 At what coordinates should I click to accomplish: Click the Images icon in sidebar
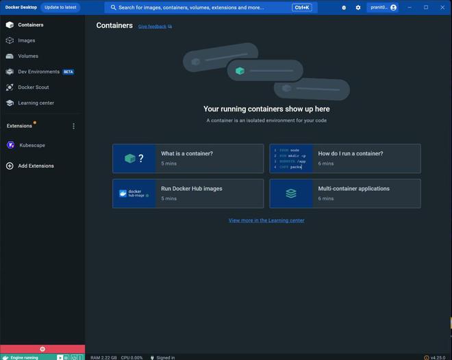click(10, 40)
